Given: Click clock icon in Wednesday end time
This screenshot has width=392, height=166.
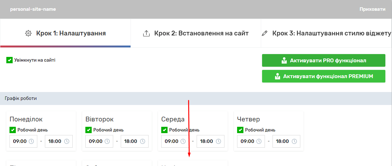Looking at the screenshot, I should (x=218, y=141).
